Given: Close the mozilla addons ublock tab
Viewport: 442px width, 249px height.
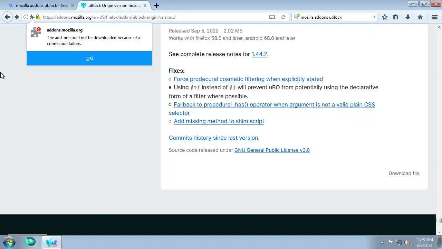Looking at the screenshot, I should pyautogui.click(x=73, y=6).
